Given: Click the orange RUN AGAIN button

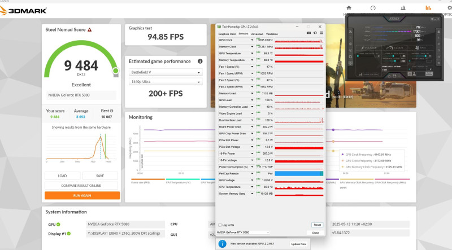Looking at the screenshot, I should point(82,195).
